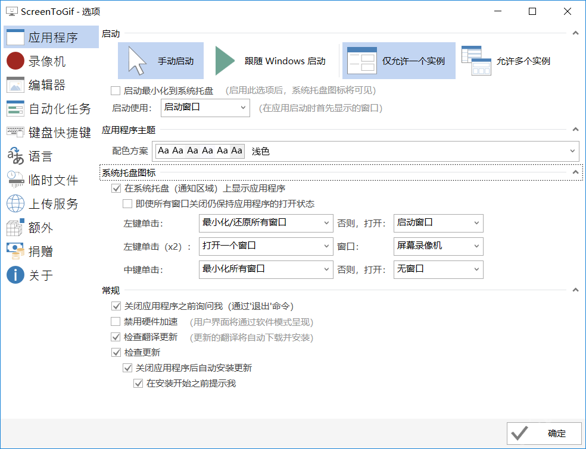Viewport: 586px width, 449px height.
Task: Close the ScreenToGif options window
Action: [x=568, y=11]
